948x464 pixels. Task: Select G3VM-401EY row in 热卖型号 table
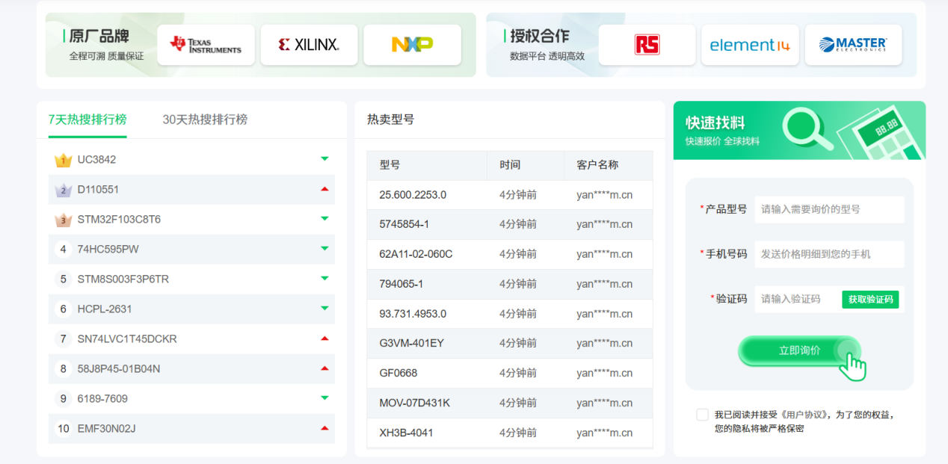tap(411, 344)
